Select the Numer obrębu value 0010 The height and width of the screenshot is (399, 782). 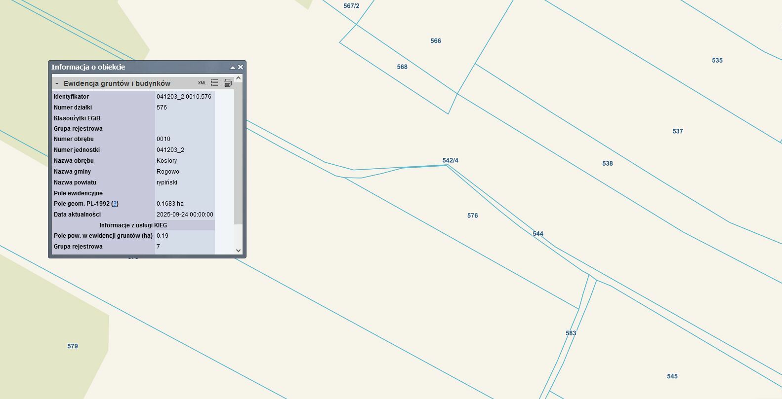(x=164, y=139)
